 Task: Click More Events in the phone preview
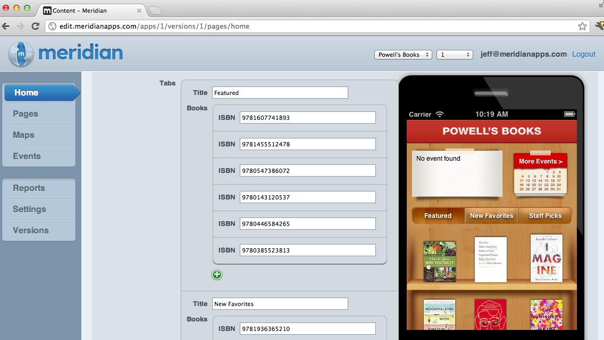[540, 161]
